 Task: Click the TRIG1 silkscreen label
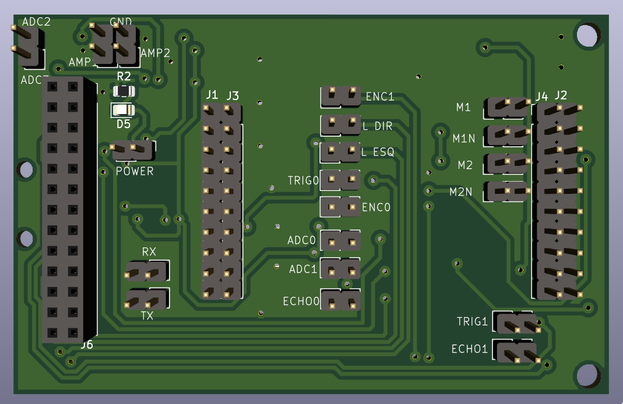click(473, 321)
